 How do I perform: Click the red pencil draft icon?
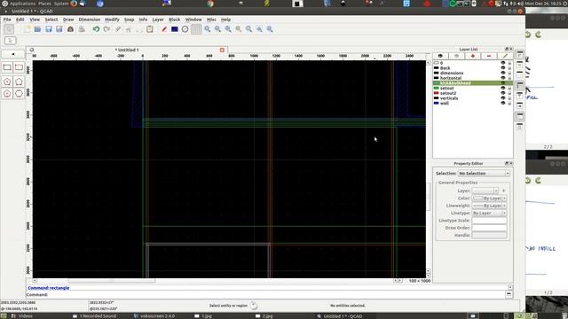click(164, 29)
